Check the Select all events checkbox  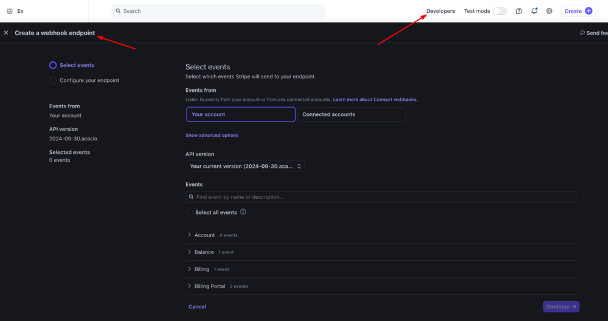[x=190, y=213]
